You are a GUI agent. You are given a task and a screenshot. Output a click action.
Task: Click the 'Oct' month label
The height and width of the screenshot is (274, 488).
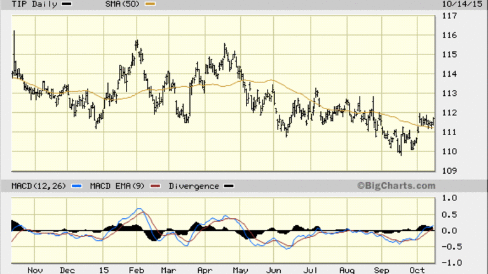(x=417, y=270)
